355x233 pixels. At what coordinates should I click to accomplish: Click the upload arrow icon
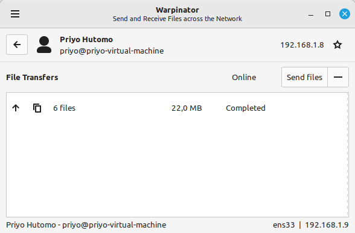point(16,108)
